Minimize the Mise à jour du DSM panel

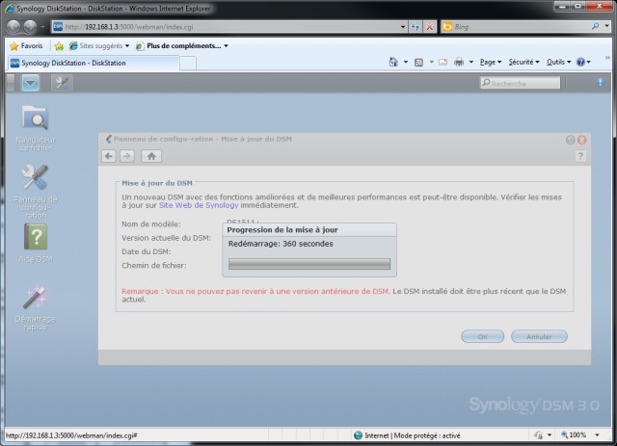[570, 140]
